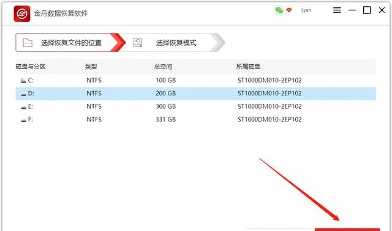Select the 100 GB C: partition row
Image resolution: width=392 pixels, height=231 pixels.
coord(196,80)
